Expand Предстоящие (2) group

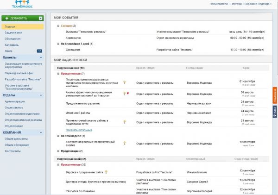tap(58, 151)
